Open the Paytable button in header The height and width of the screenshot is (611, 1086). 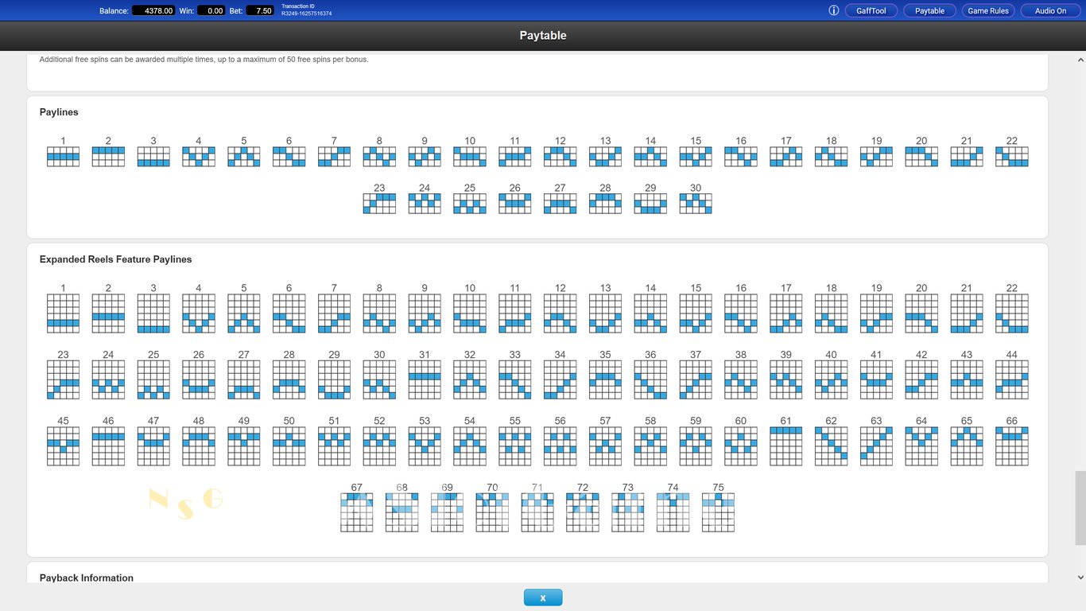pos(929,10)
